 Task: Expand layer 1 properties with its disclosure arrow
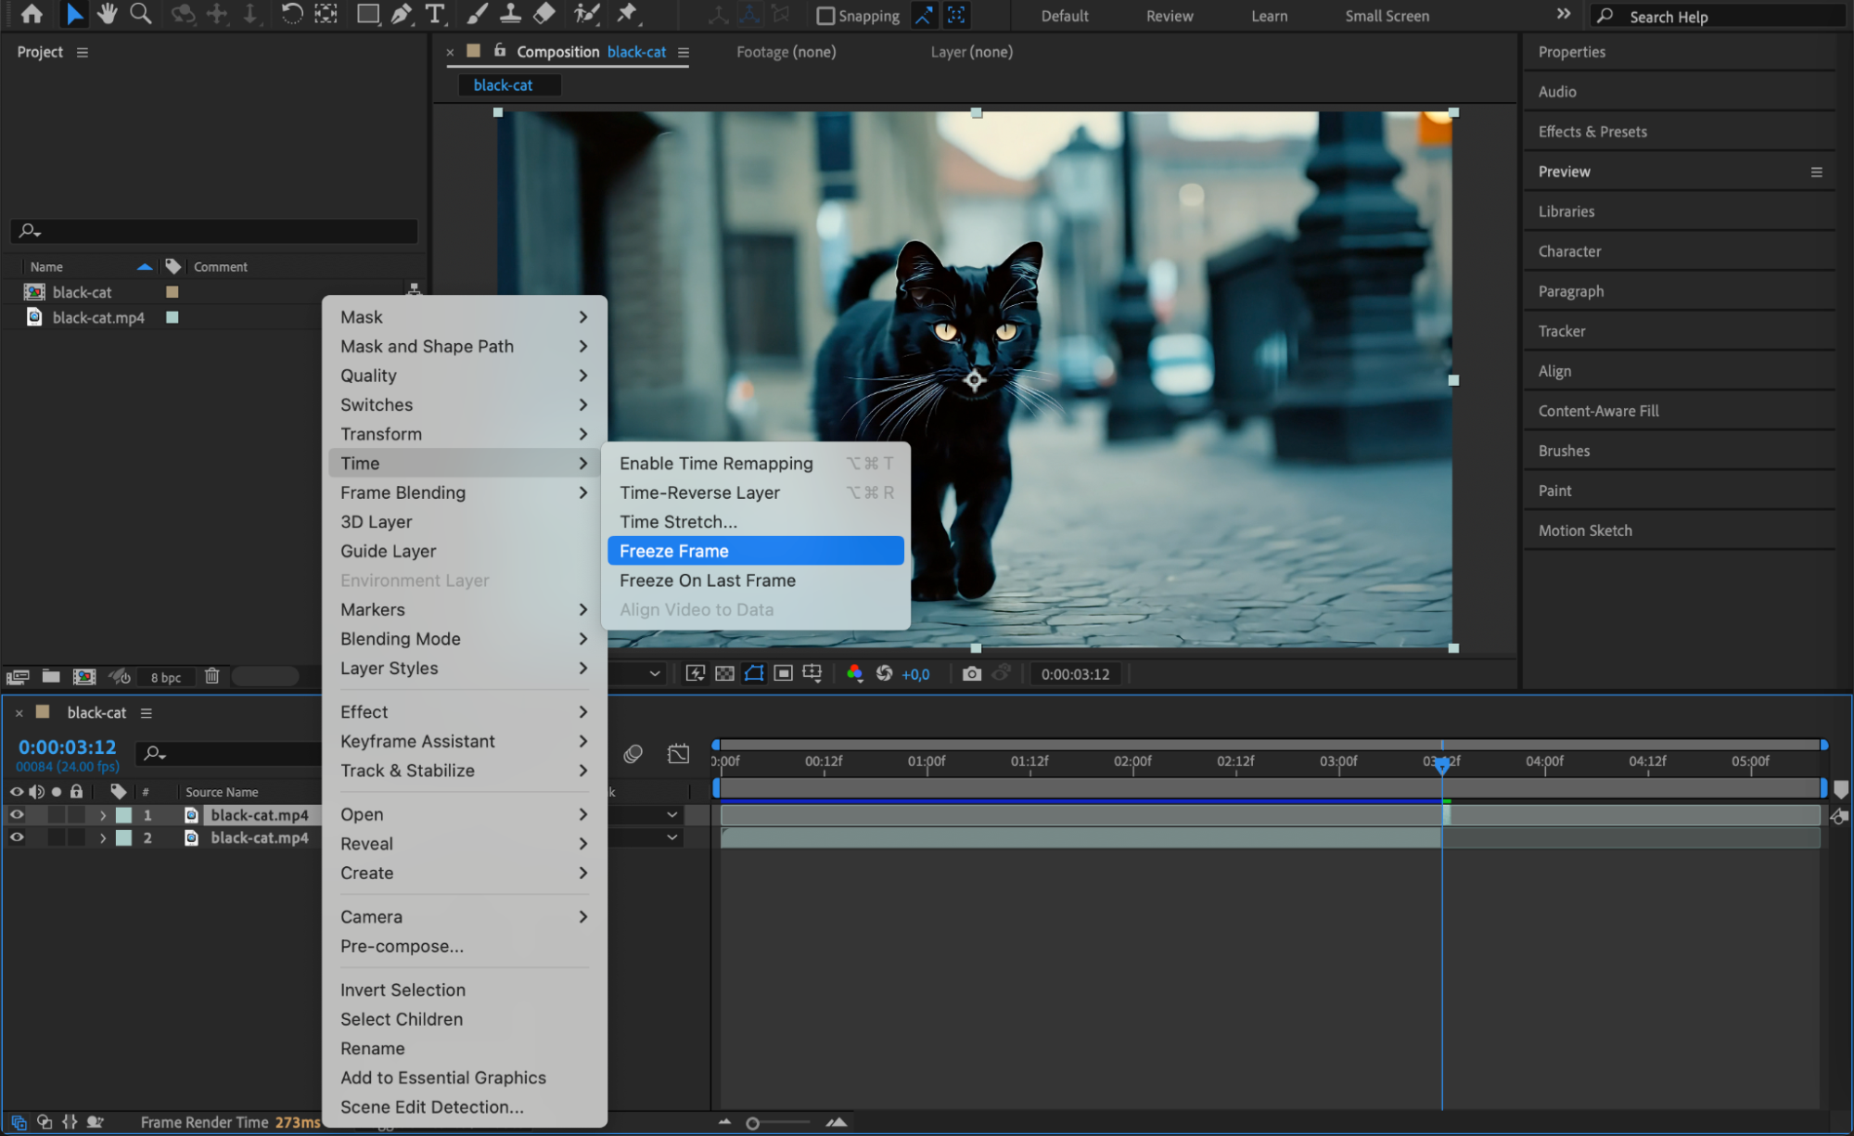click(x=103, y=815)
